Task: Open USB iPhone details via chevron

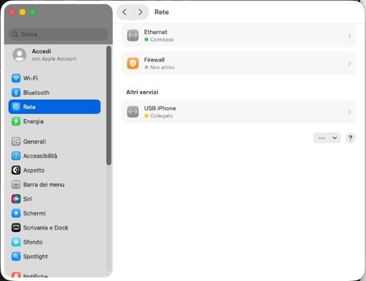Action: 349,112
